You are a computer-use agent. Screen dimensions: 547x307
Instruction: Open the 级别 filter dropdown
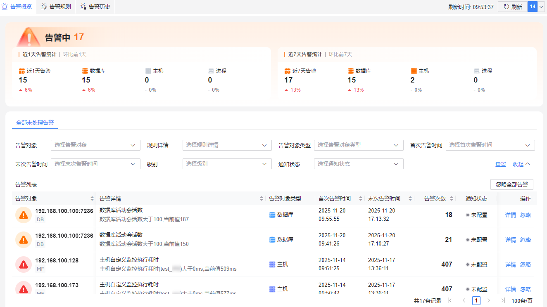[227, 164]
